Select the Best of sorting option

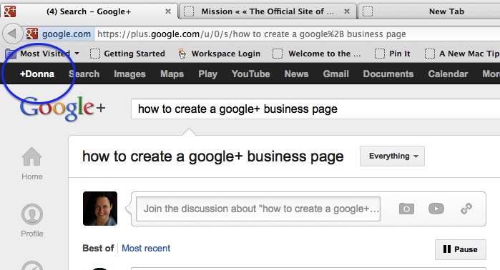98,248
